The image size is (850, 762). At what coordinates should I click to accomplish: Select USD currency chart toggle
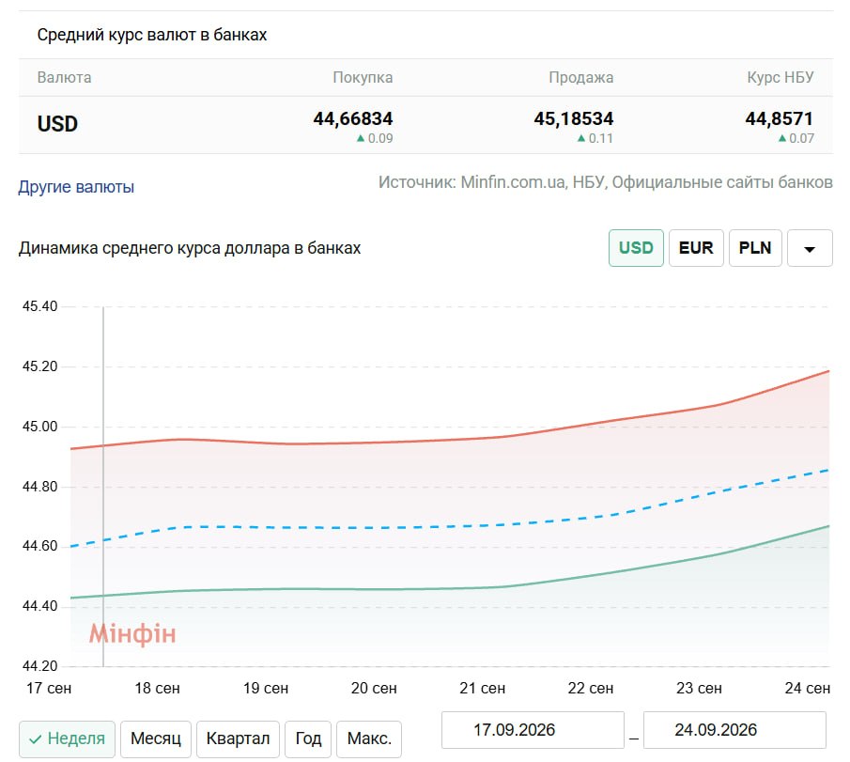tap(636, 248)
